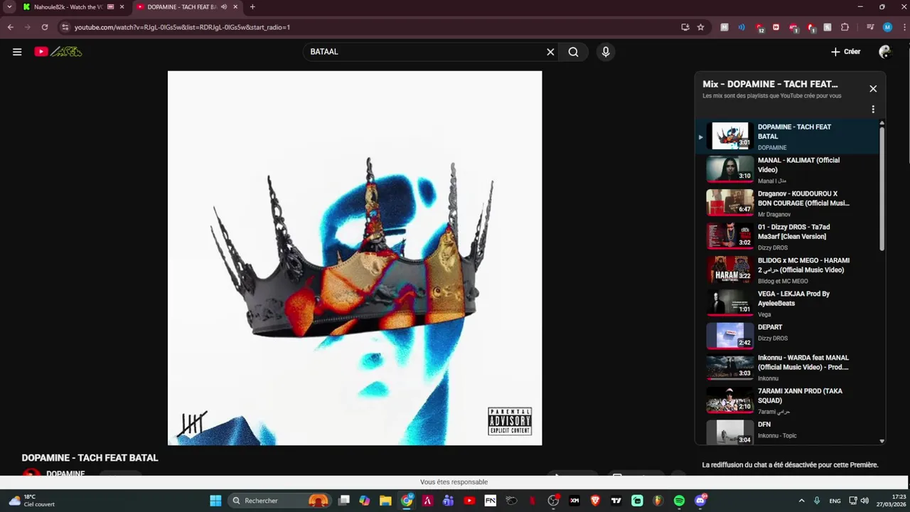Mute the DOPAMINE tab audio icon
The image size is (910, 512).
coord(224,7)
